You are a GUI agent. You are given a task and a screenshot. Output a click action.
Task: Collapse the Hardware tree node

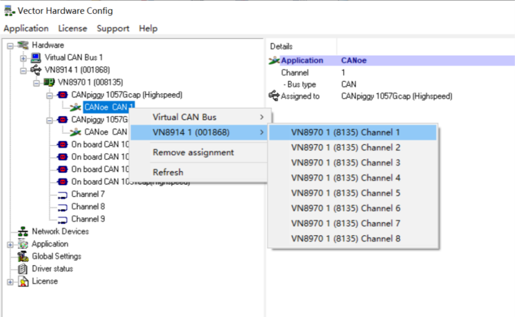10,46
